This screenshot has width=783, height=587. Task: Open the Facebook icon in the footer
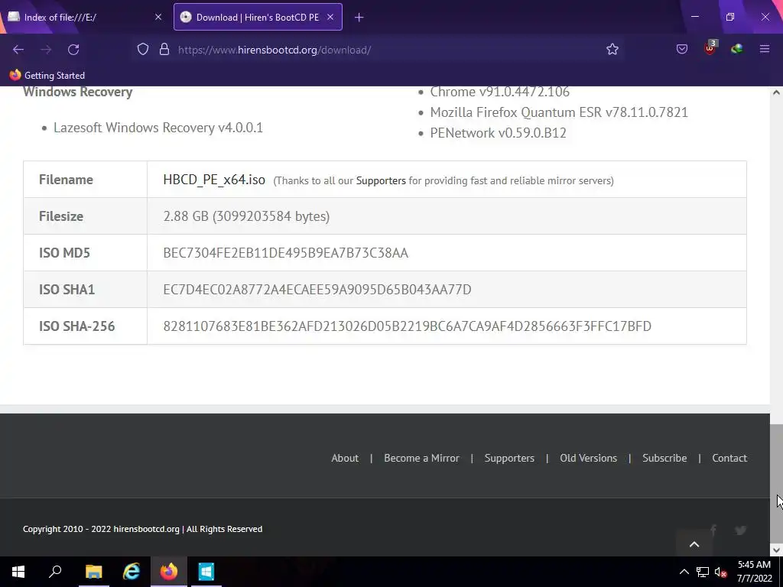[x=713, y=530]
